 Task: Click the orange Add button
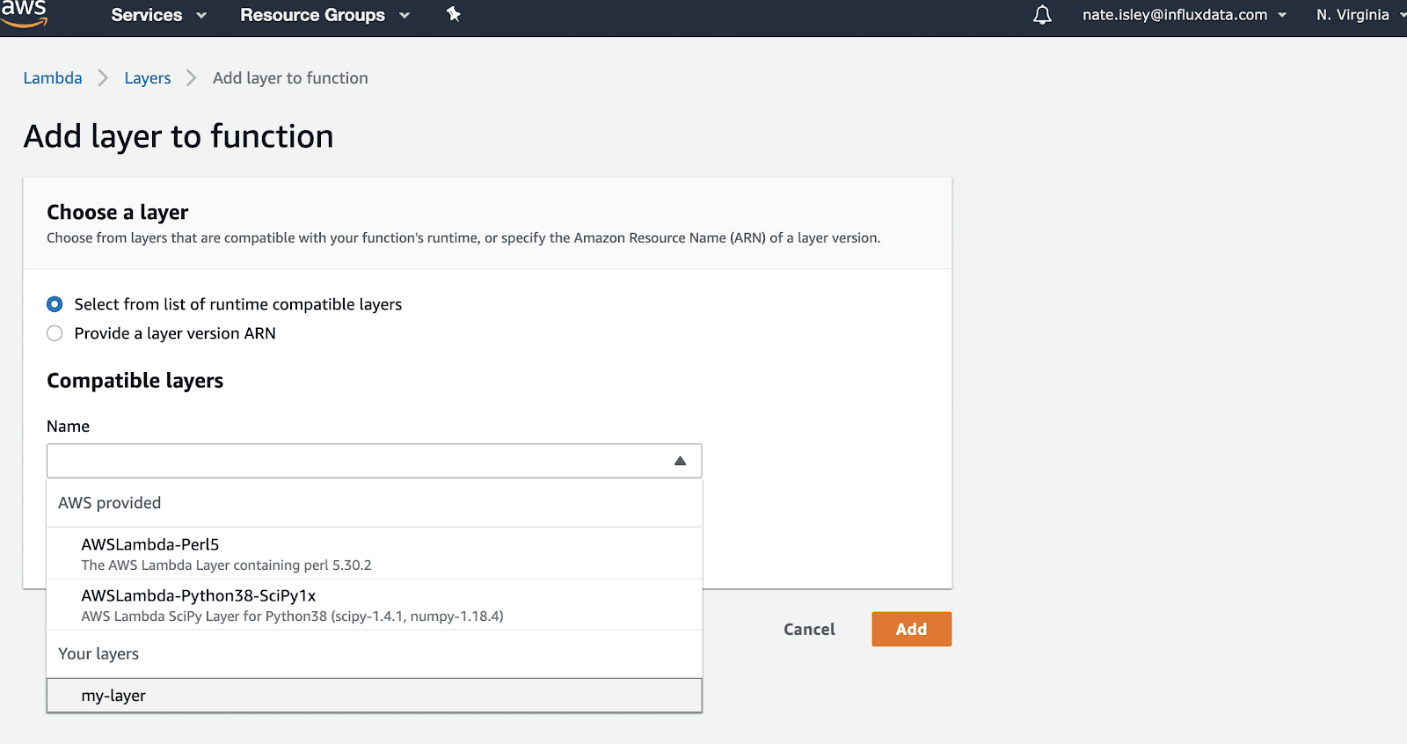click(911, 630)
